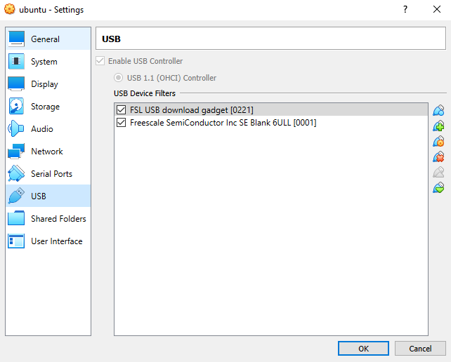Open the Shared Folders settings page
This screenshot has width=451, height=362.
(x=58, y=219)
